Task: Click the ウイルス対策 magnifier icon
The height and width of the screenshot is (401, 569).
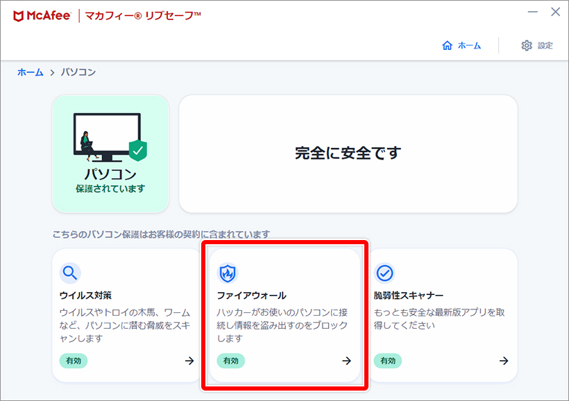Action: [x=69, y=273]
